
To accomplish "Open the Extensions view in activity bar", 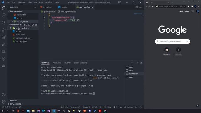I will click(3, 37).
